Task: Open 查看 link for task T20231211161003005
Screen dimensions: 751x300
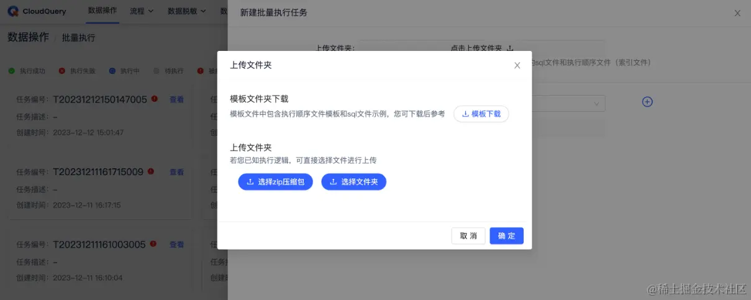Action: coord(177,245)
